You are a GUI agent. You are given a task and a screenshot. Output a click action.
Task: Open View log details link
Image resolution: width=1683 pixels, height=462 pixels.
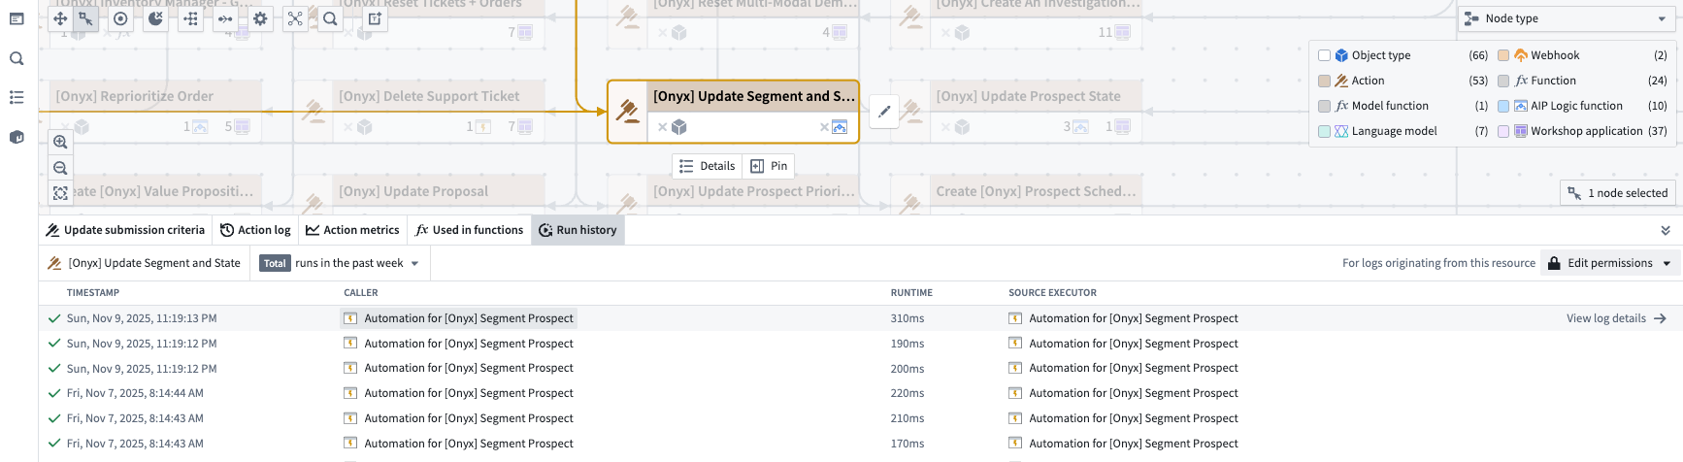pos(1615,318)
